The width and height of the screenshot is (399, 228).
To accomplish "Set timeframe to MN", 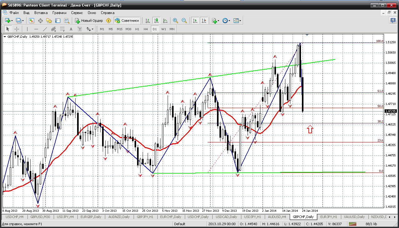I will coord(172,29).
